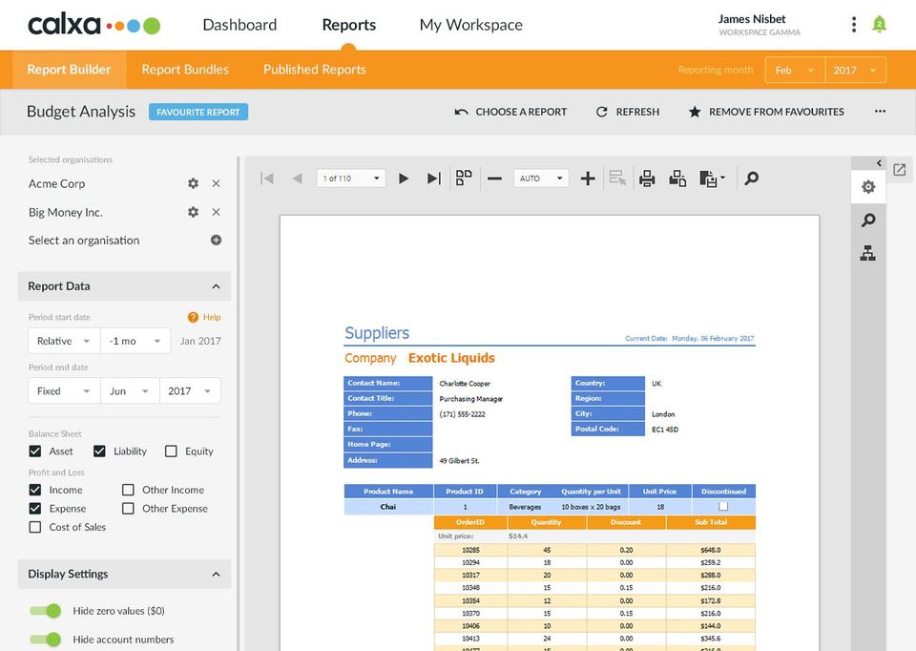Open AUTO zoom level dropdown
Viewport: 916px width, 651px height.
click(x=541, y=178)
